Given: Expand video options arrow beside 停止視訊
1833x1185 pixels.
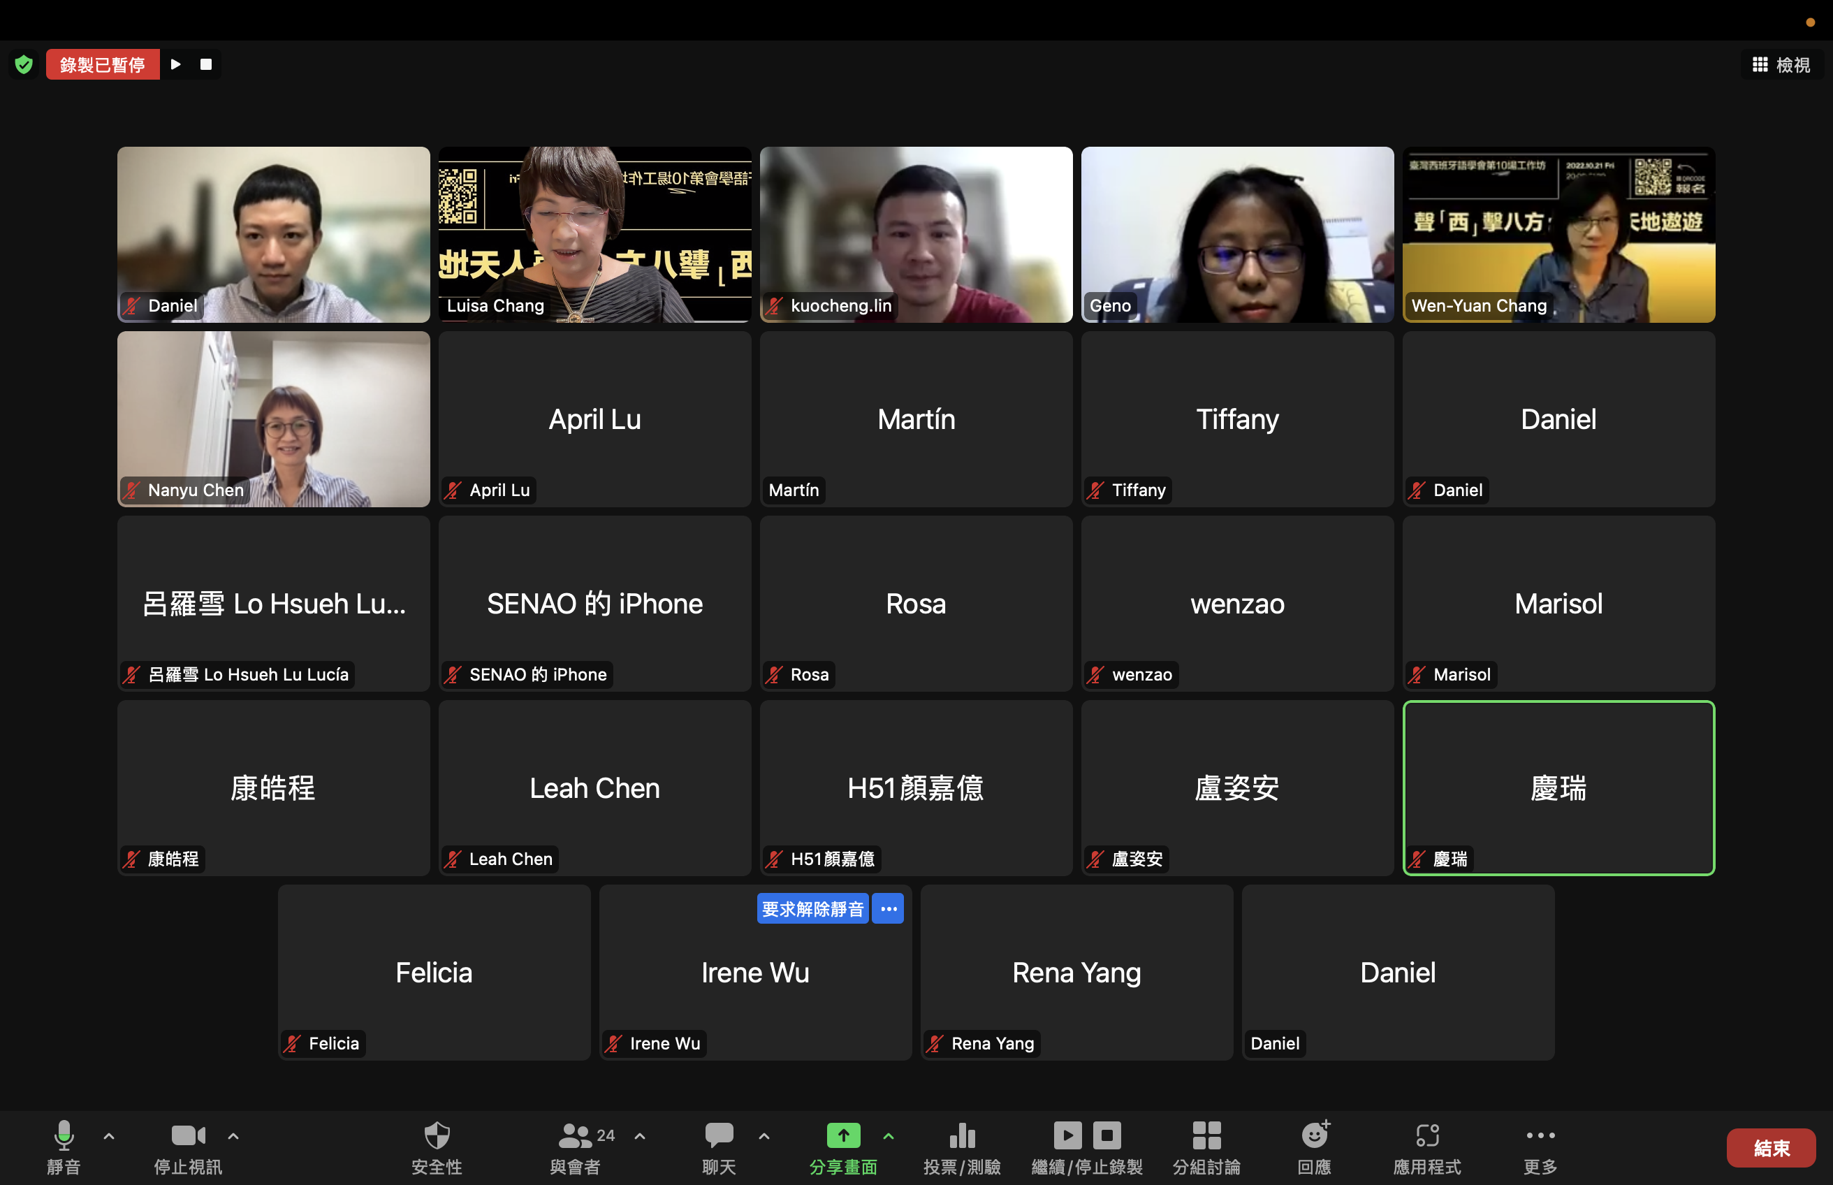Looking at the screenshot, I should [x=233, y=1136].
